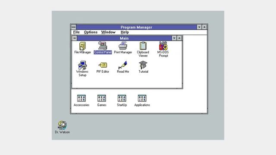Minimize the Main group window
Viewport: 276px width, 155px height.
coord(174,38)
